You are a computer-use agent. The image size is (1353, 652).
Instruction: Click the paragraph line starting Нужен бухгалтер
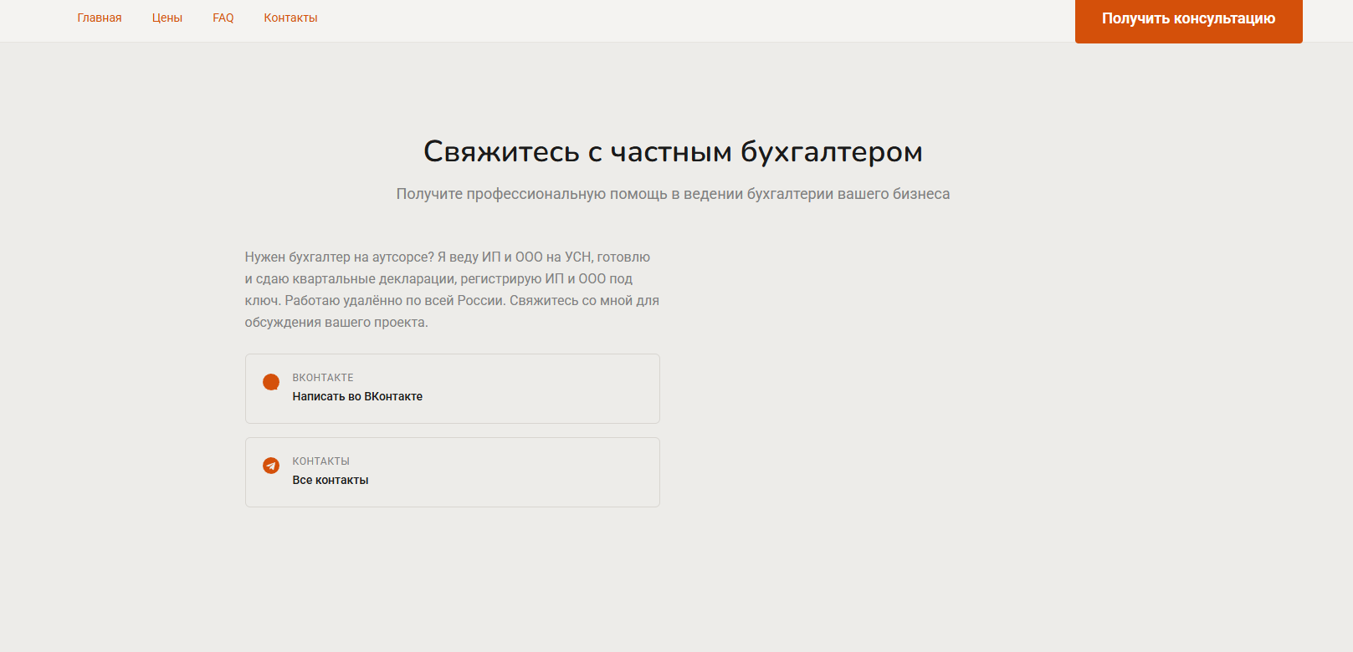click(x=447, y=257)
